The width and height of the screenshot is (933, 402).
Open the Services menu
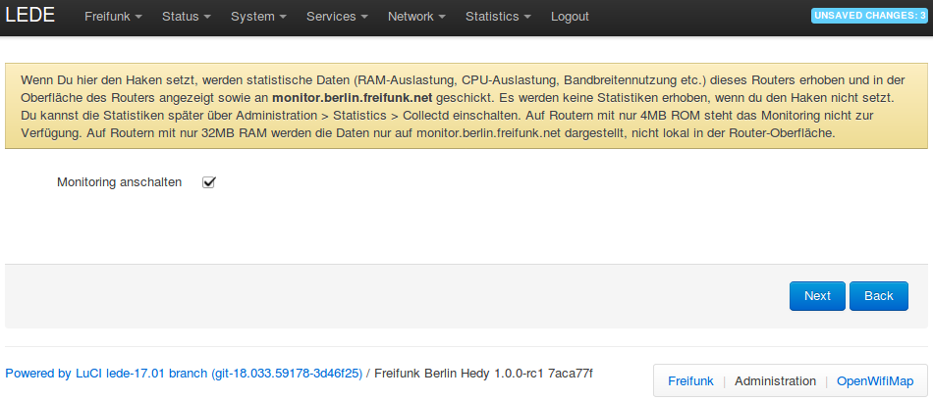[x=337, y=17]
